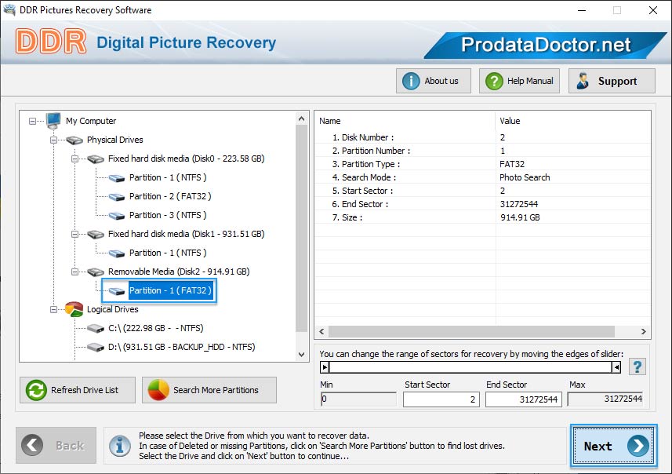Click drive tree scrollbar down arrow
Image resolution: width=672 pixels, height=474 pixels.
pyautogui.click(x=301, y=355)
